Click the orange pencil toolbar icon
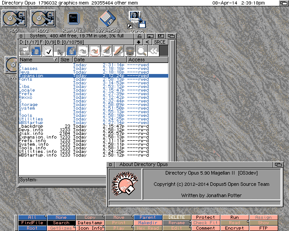This screenshot has width=289, height=231. click(x=118, y=51)
